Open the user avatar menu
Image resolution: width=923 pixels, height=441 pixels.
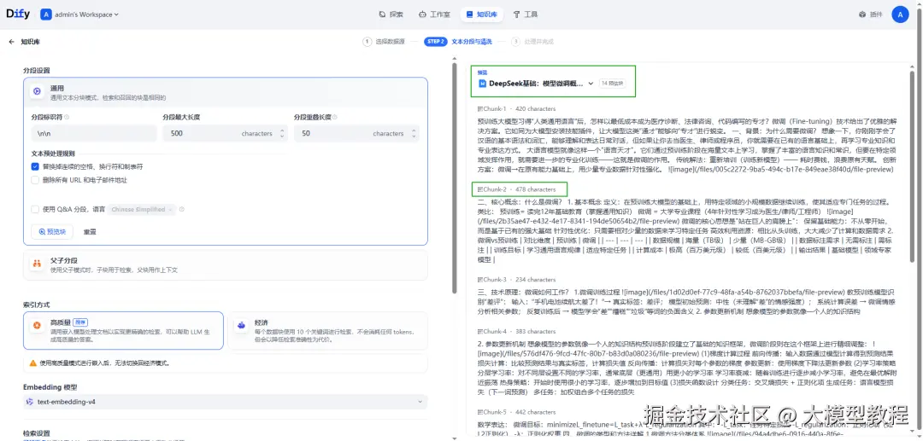[900, 15]
